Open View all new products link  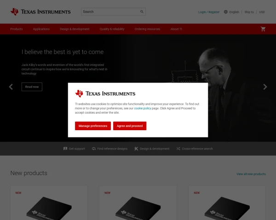251,174
